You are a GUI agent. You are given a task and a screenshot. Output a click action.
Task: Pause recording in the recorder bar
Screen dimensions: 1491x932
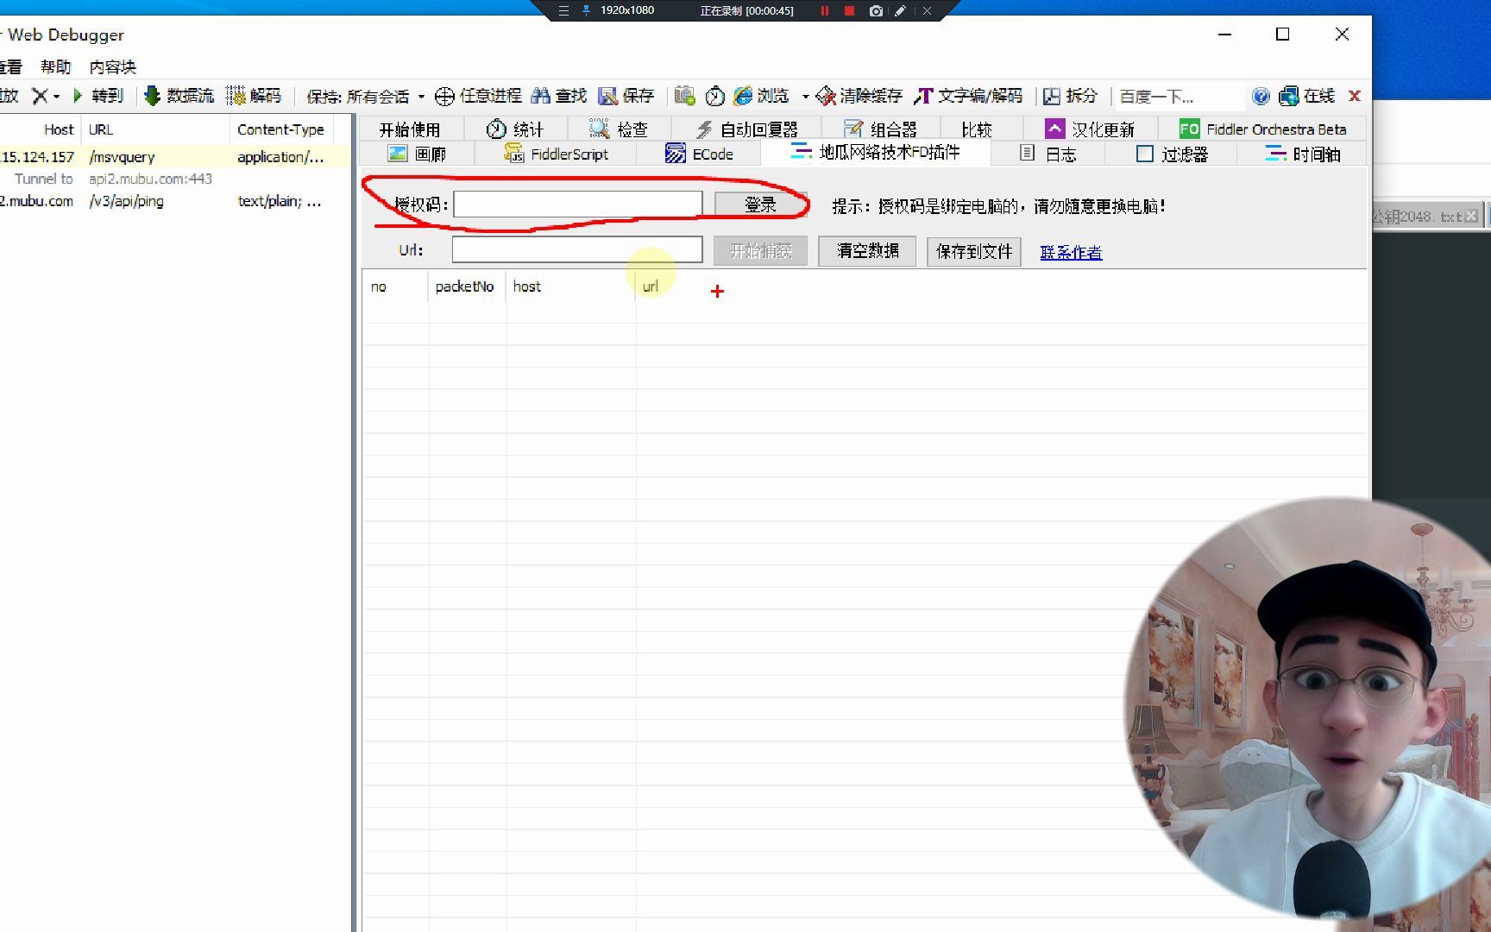point(825,11)
